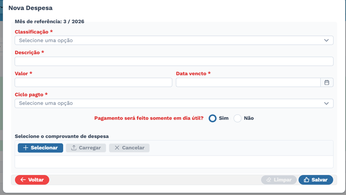
Task: Open the Classificação dropdown
Action: tap(174, 40)
